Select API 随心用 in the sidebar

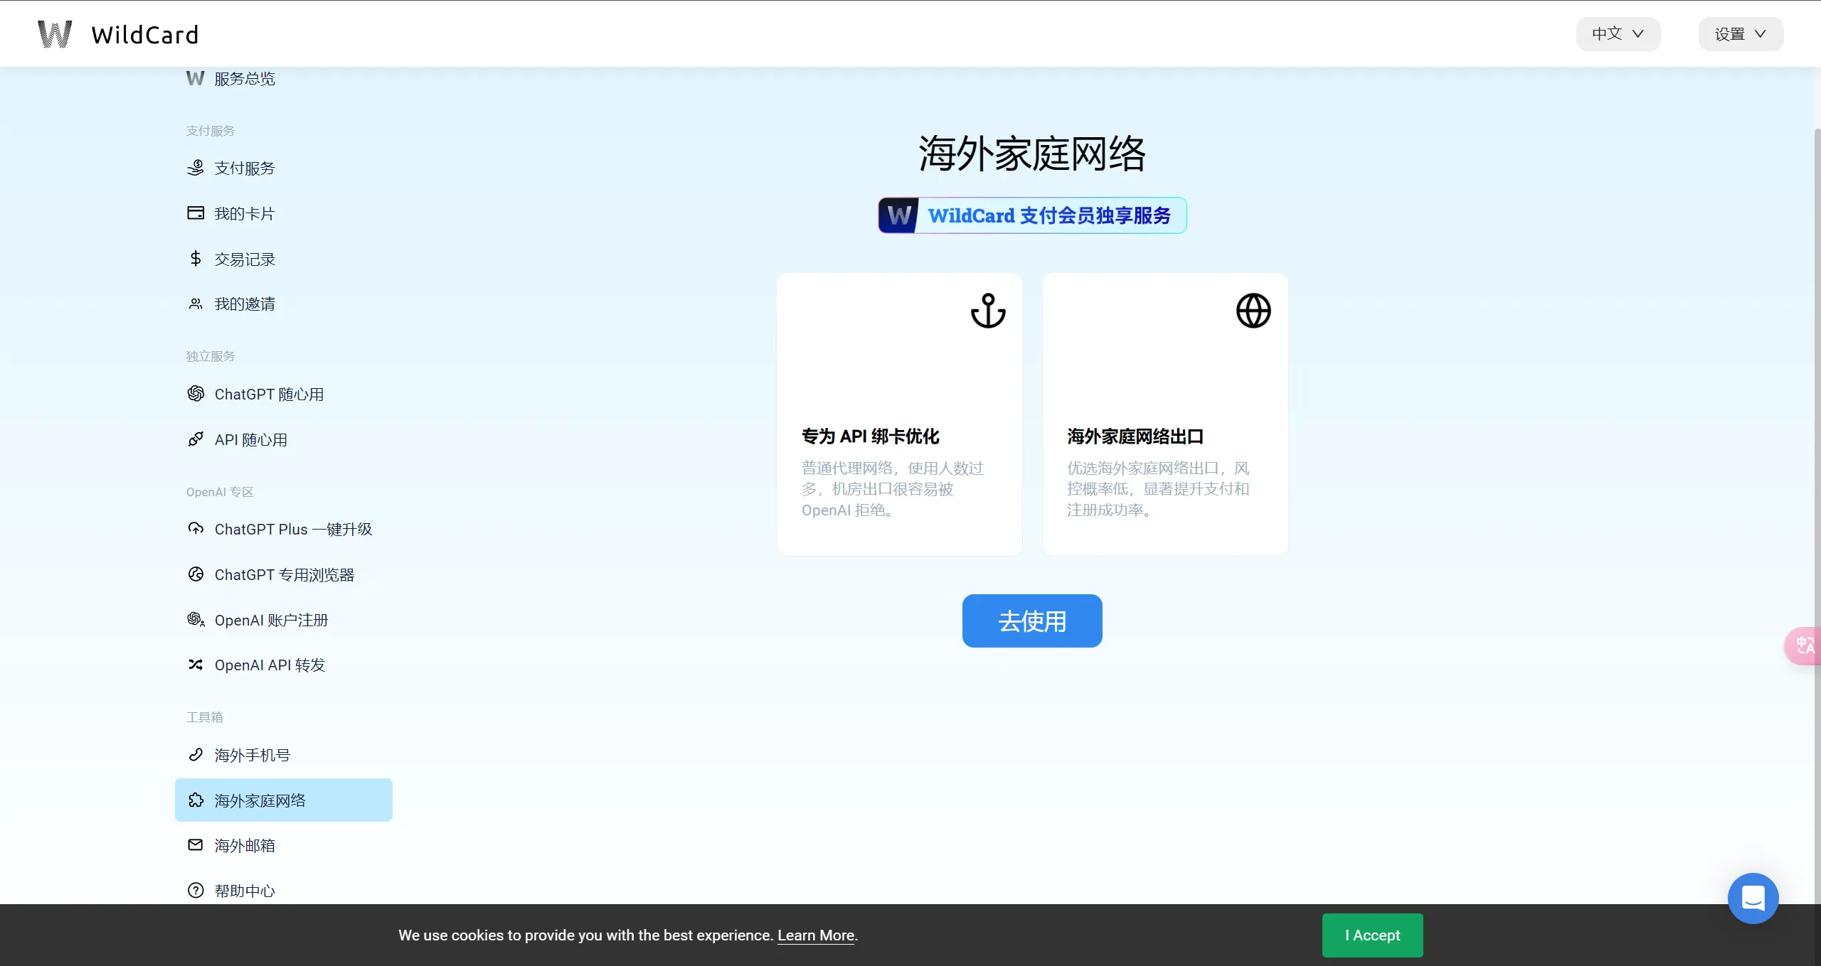251,439
